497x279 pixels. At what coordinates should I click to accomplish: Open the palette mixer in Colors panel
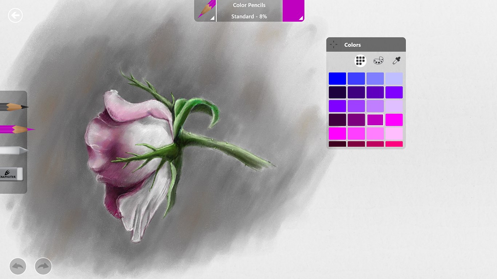(x=378, y=60)
